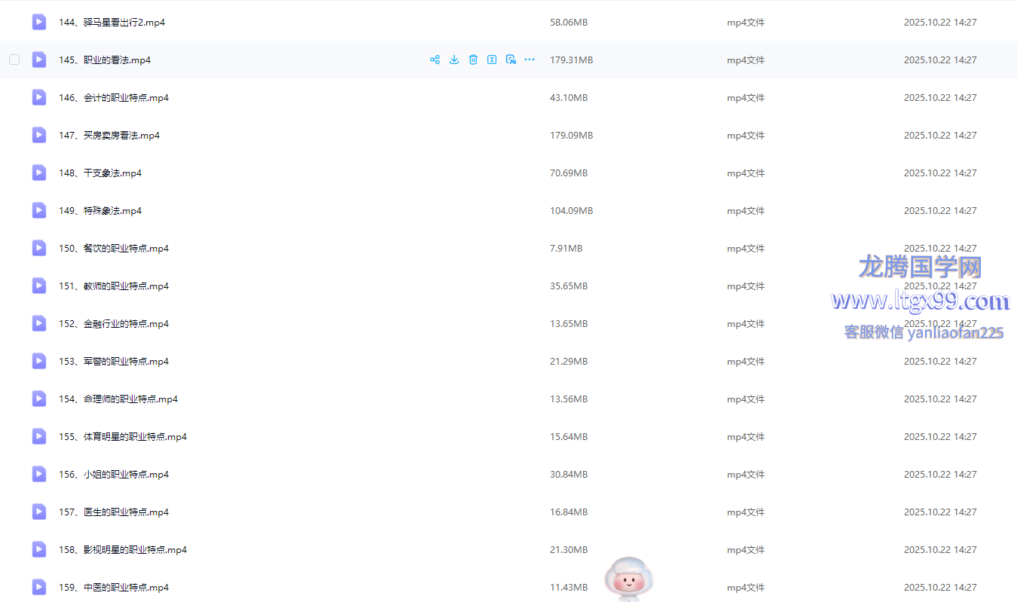
Task: Click the trash icon on row 145
Action: point(473,60)
